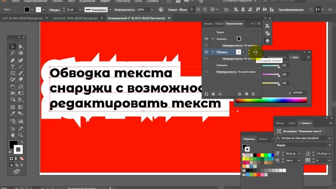Image resolution: width=336 pixels, height=189 pixels.
Task: Select the Rectangle tool
Action: tap(13, 73)
